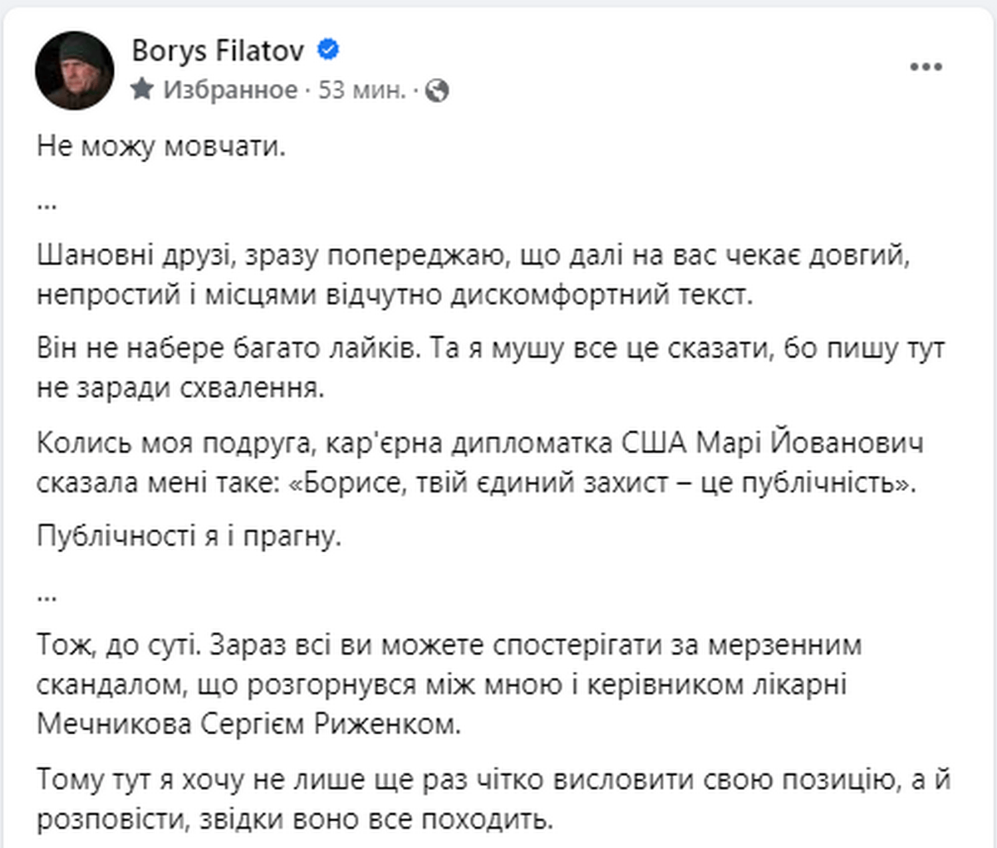
Task: Toggle favorite status with the star marker
Action: click(140, 86)
